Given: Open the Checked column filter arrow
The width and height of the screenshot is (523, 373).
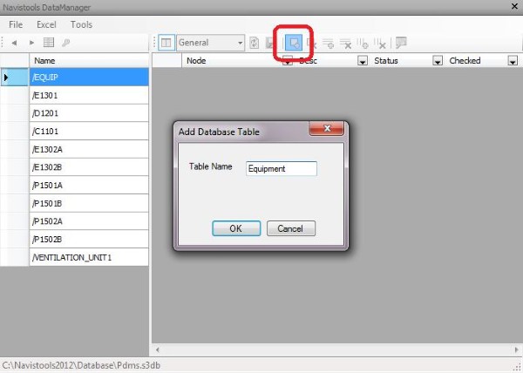Looking at the screenshot, I should pos(512,61).
